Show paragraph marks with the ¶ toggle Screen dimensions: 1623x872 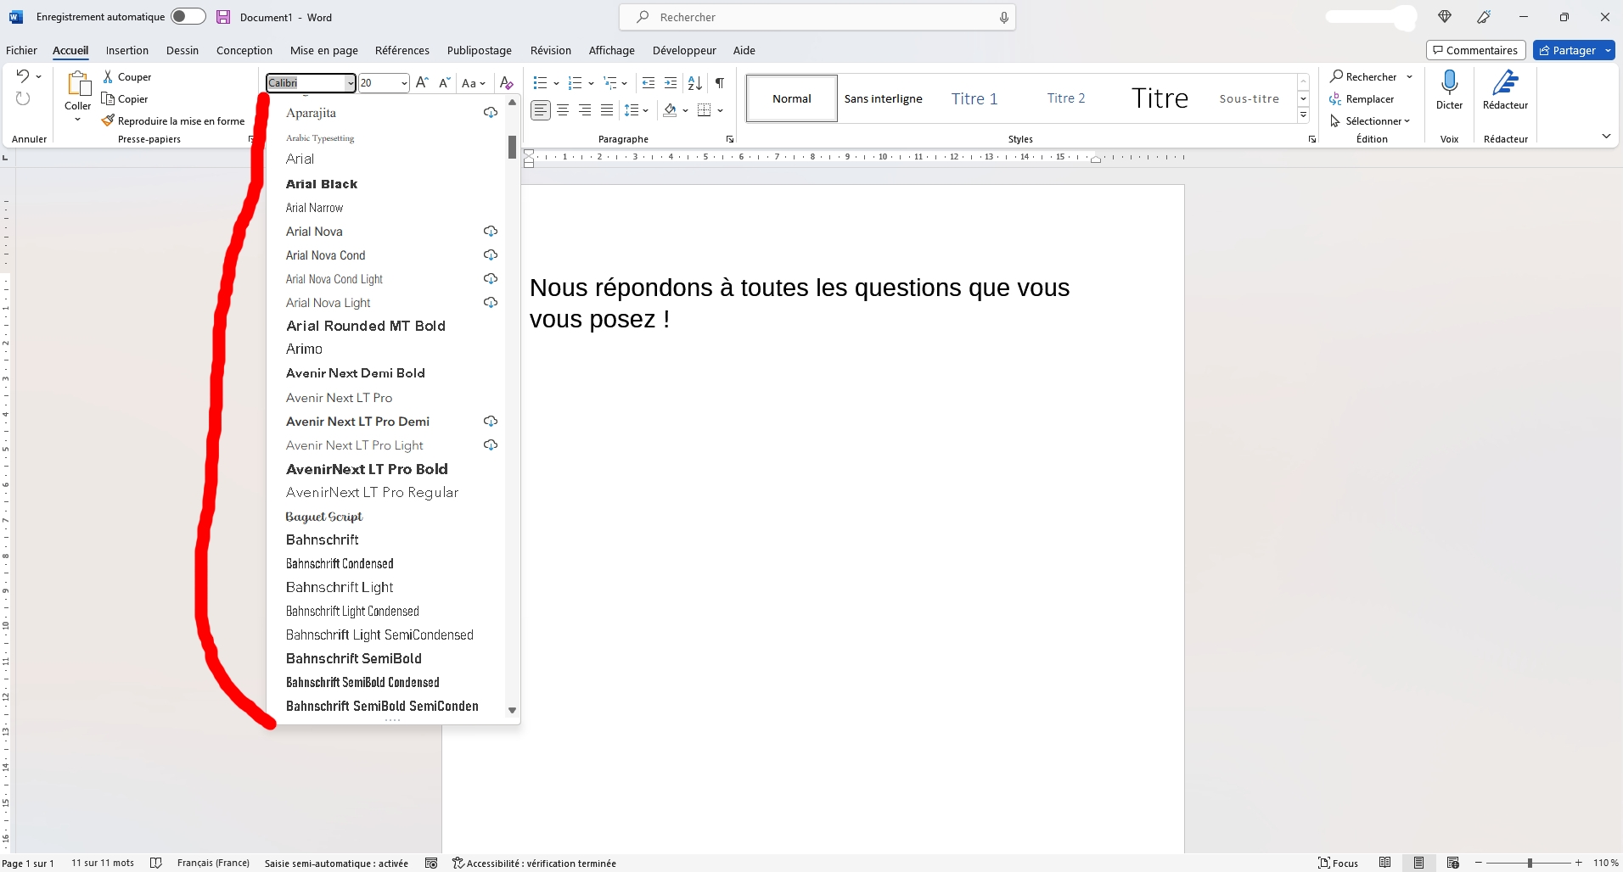pos(719,82)
